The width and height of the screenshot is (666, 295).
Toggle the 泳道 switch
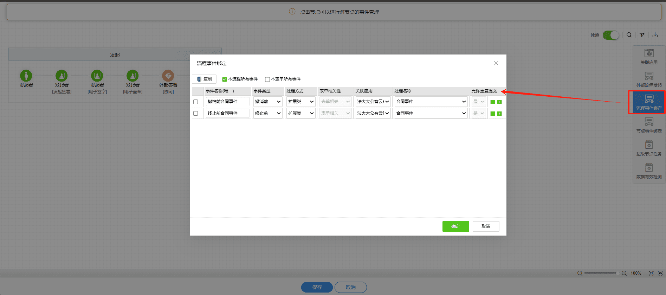coord(611,35)
